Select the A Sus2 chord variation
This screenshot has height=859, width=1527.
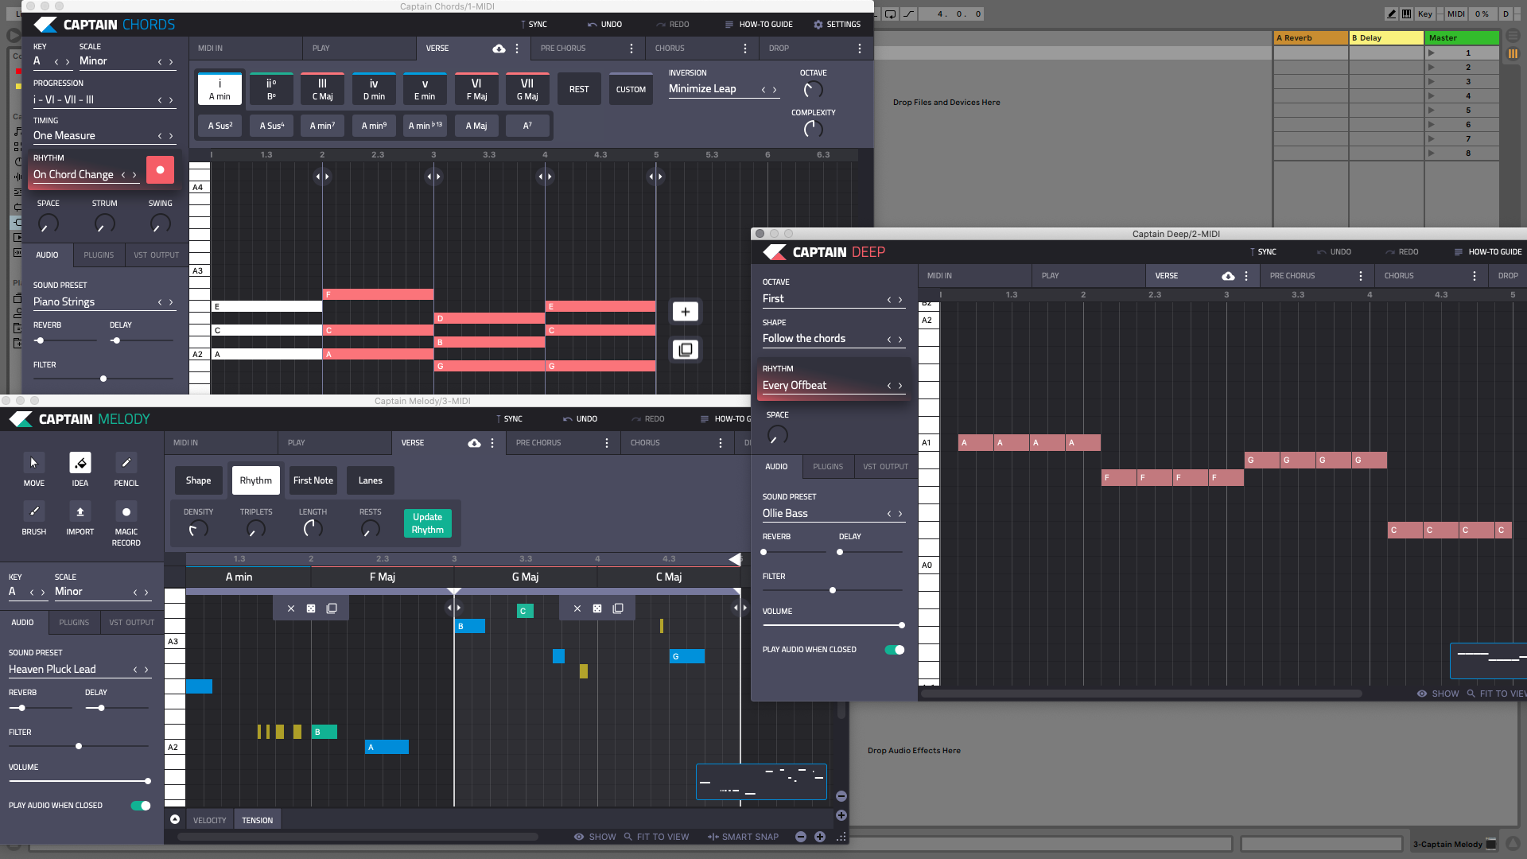tap(220, 126)
